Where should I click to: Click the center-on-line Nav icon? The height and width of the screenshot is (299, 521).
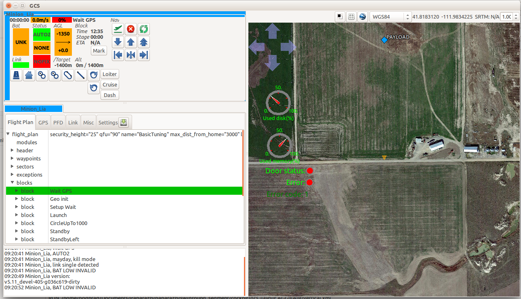pos(130,55)
